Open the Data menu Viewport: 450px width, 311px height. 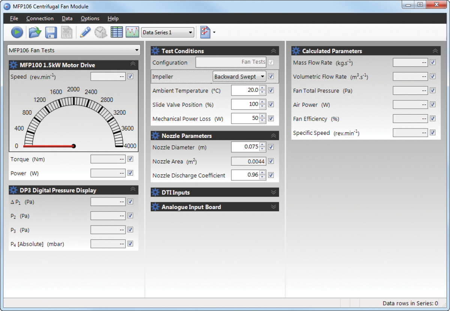67,18
